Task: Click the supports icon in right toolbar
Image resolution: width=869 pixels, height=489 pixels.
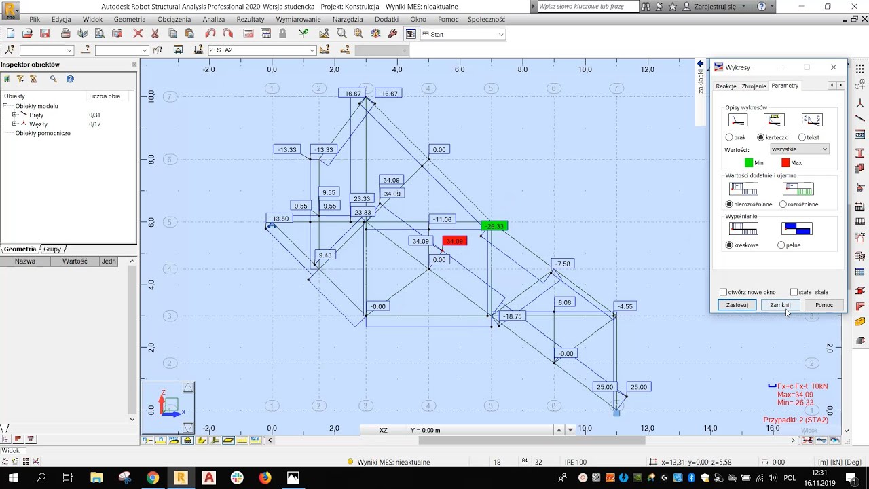Action: point(860,187)
